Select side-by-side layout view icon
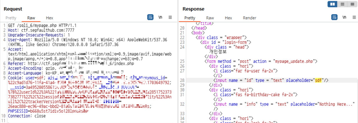 (x=333, y=4)
